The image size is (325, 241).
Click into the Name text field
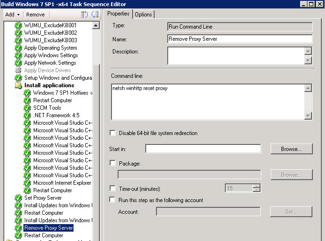(239, 39)
